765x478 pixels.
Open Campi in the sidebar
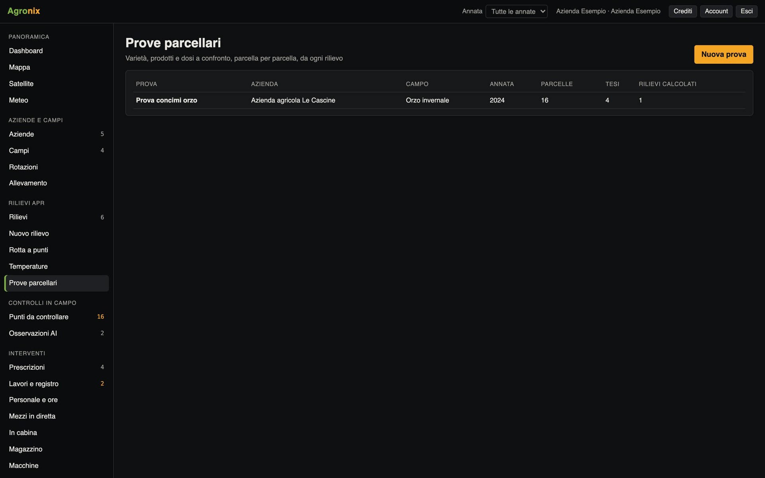pos(57,151)
